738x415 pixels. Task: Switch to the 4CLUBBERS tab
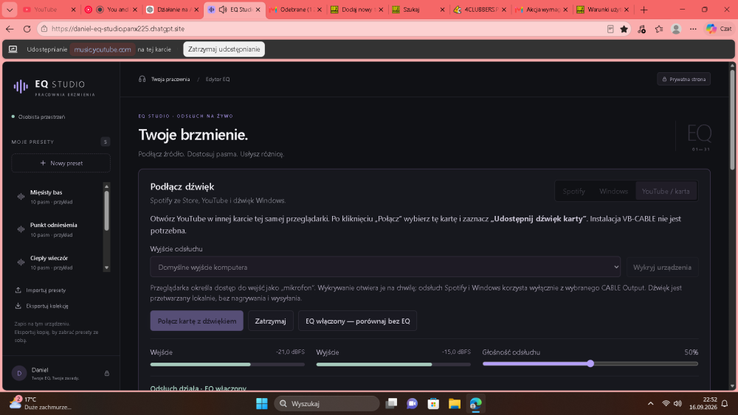tap(480, 10)
